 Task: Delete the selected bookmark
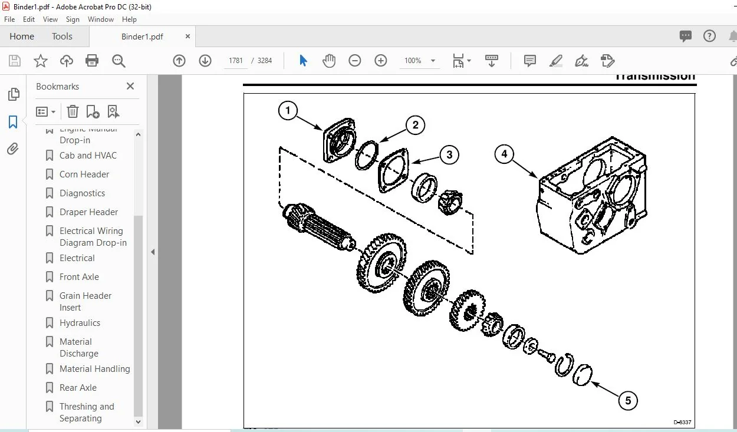tap(73, 111)
